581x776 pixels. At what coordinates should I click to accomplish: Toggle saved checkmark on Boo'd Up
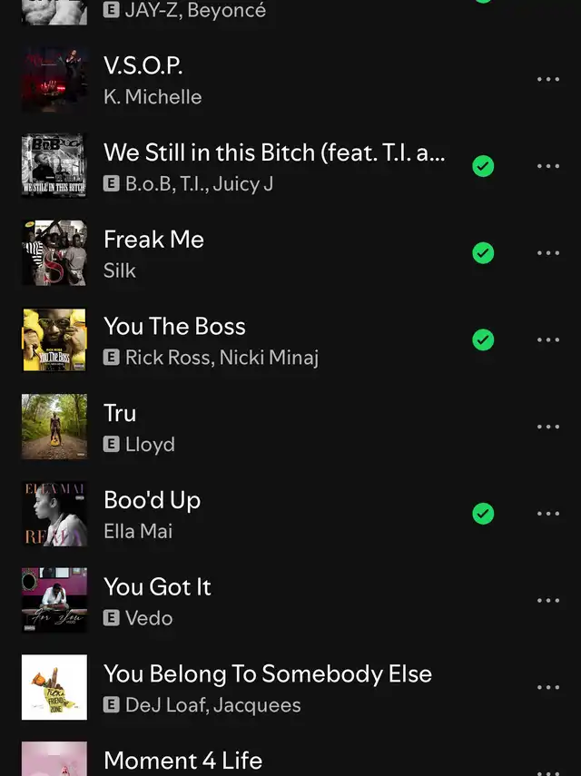tap(483, 513)
